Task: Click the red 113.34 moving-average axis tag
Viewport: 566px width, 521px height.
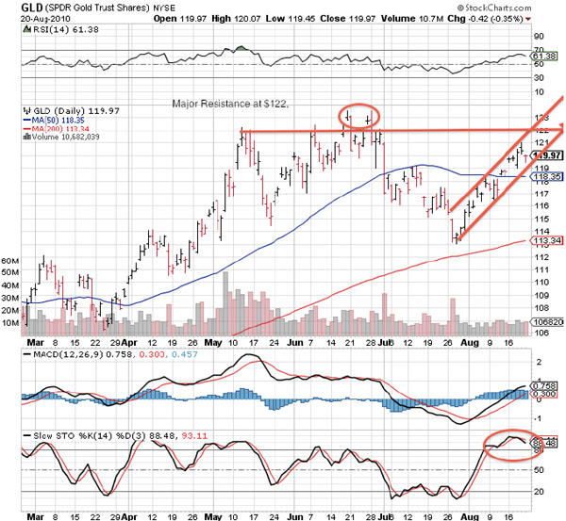Action: tap(546, 240)
